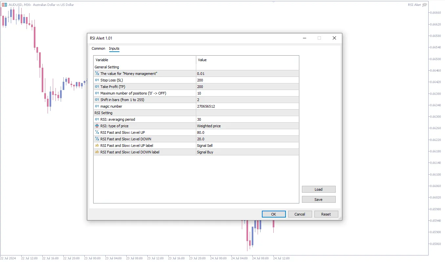Click the chart symbol icon beside AUDUSD title
Image resolution: width=445 pixels, height=262 pixels.
[5, 5]
